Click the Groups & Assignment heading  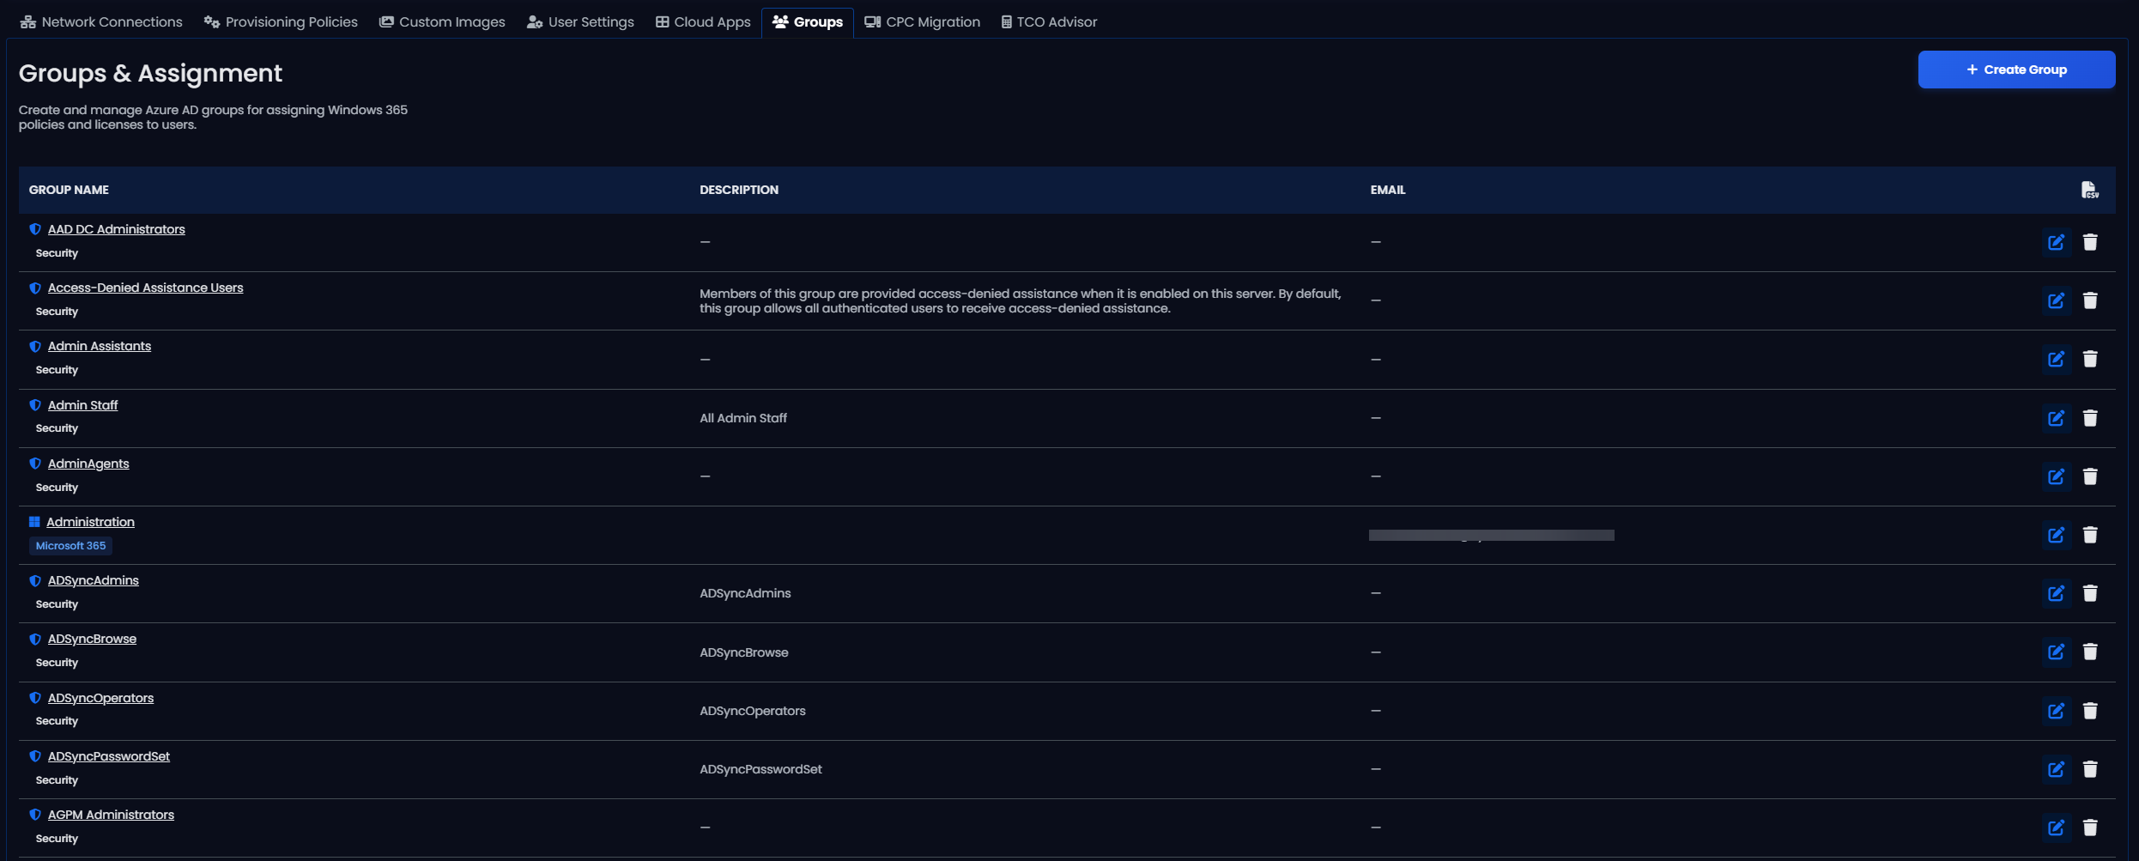(150, 73)
